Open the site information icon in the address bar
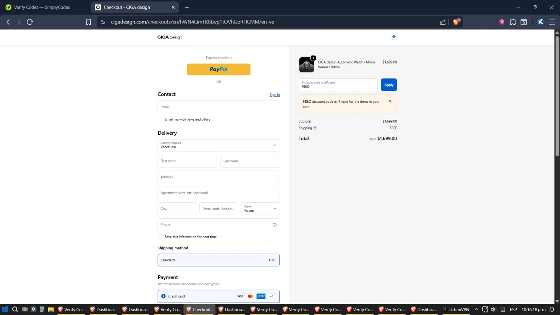This screenshot has width=560, height=315. (x=103, y=22)
